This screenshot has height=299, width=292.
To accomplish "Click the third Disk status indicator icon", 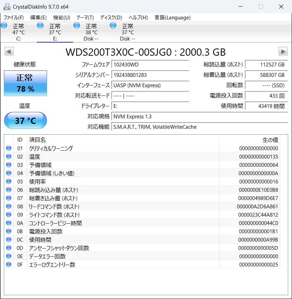I will click(x=77, y=25).
